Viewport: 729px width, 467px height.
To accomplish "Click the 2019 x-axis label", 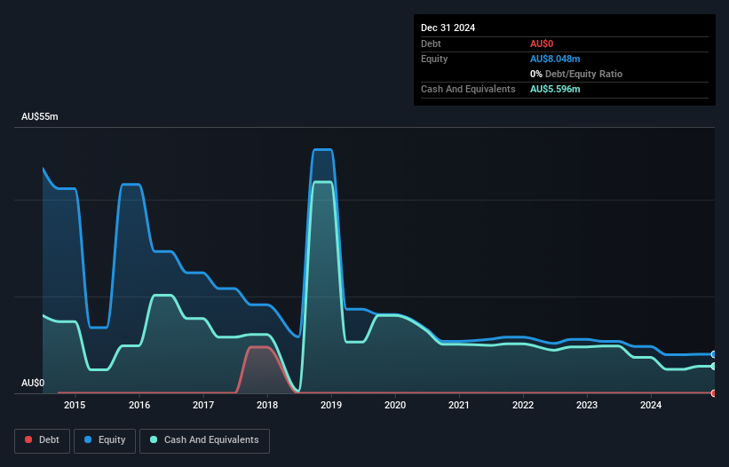I will point(331,405).
